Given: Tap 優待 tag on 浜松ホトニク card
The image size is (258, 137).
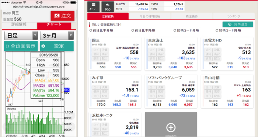Looking at the screenshot, I should point(96,129).
